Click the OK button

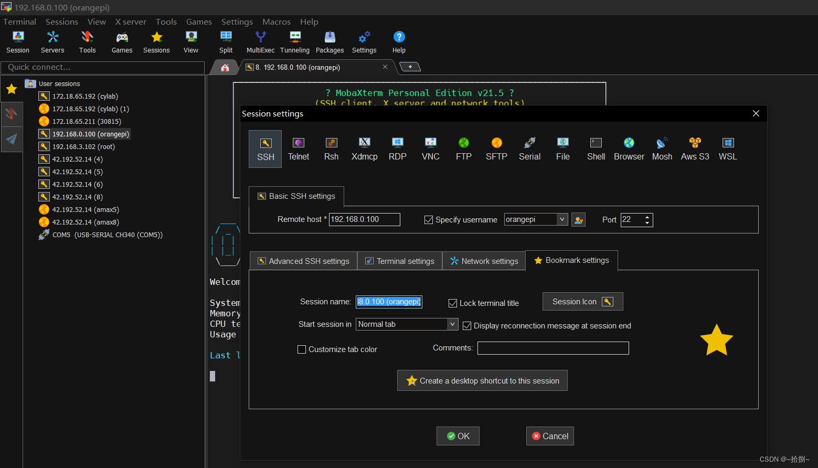click(458, 436)
